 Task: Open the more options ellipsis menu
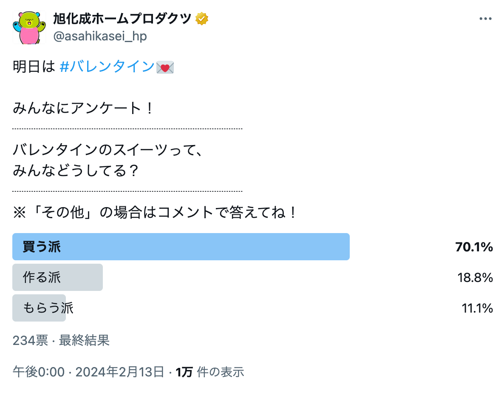click(485, 19)
